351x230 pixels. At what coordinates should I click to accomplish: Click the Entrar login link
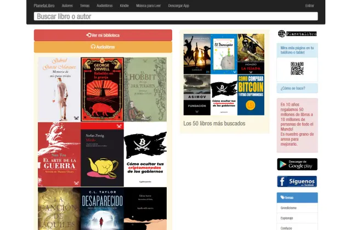pos(310,5)
